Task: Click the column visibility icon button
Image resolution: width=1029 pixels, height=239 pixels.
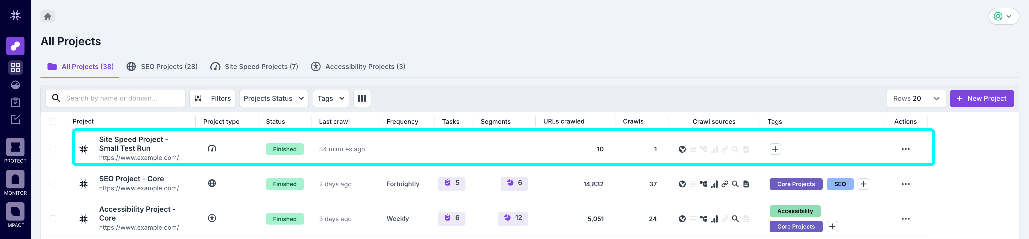Action: pos(362,98)
